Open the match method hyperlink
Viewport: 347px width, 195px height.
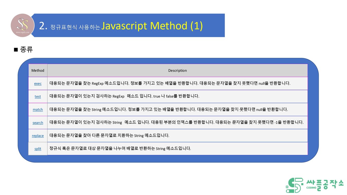tap(38, 109)
